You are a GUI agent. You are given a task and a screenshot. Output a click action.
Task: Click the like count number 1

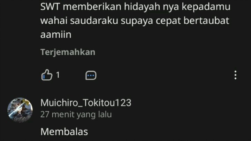point(58,75)
